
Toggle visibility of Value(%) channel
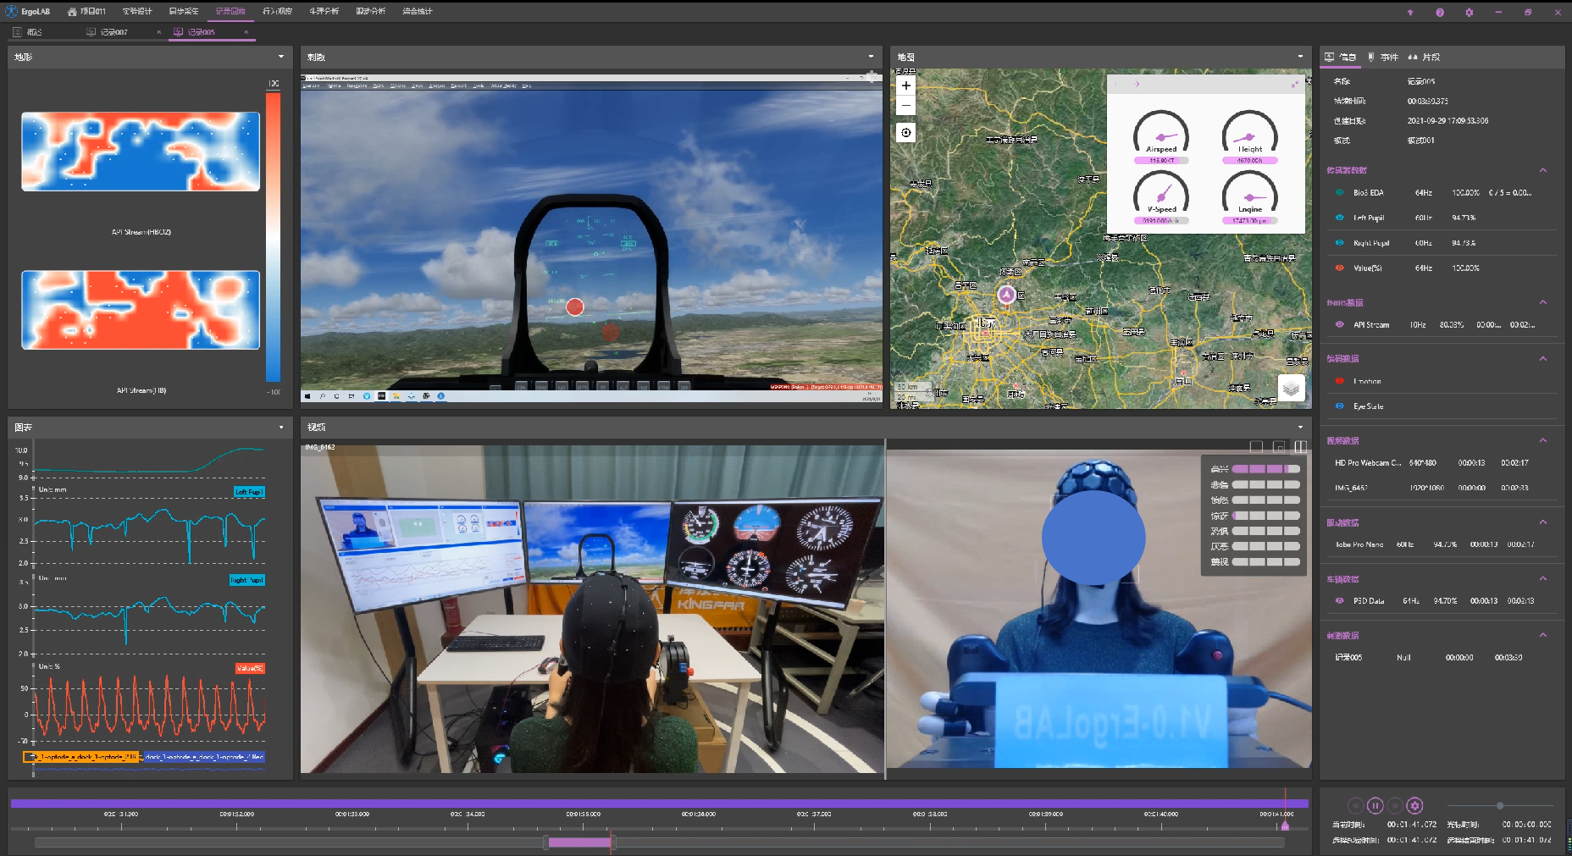pyautogui.click(x=1339, y=268)
